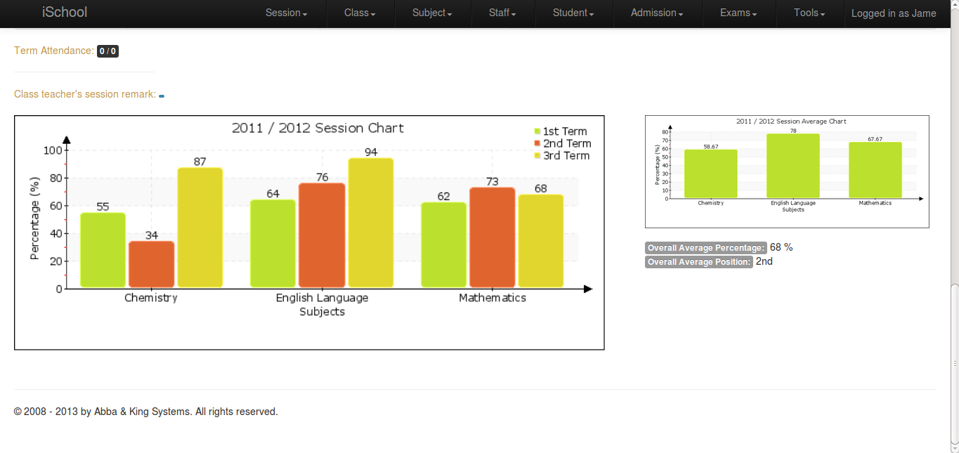Screen dimensions: 959x453
Task: Click the iSchool home link
Action: point(65,12)
